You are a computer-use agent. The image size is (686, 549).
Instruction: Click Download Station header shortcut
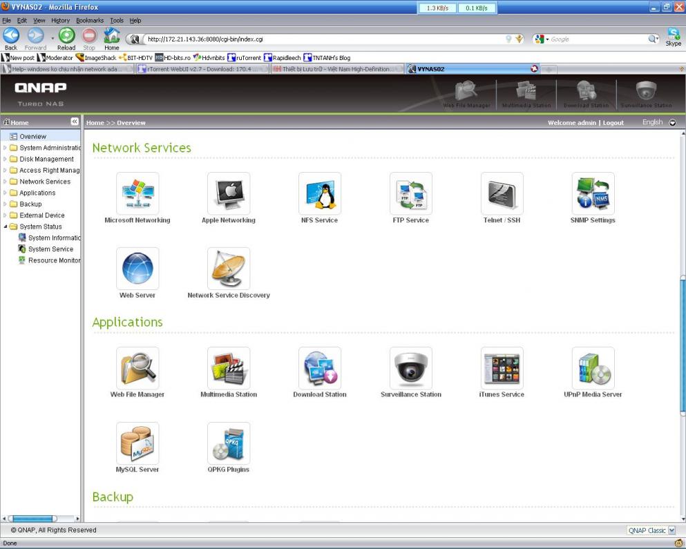click(x=587, y=94)
